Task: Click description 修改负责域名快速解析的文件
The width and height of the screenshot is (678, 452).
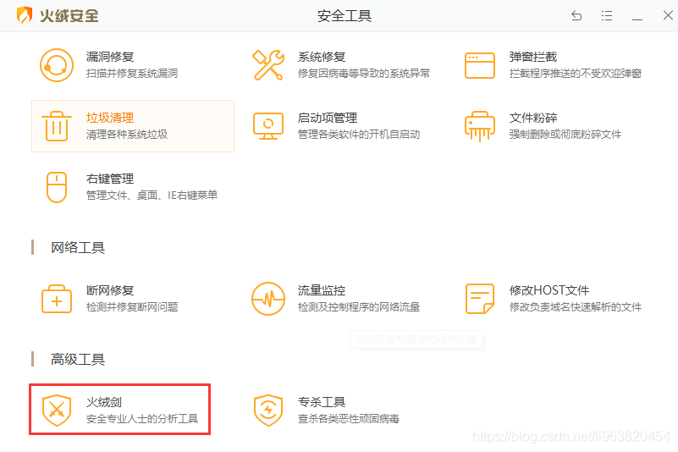Action: pos(575,307)
